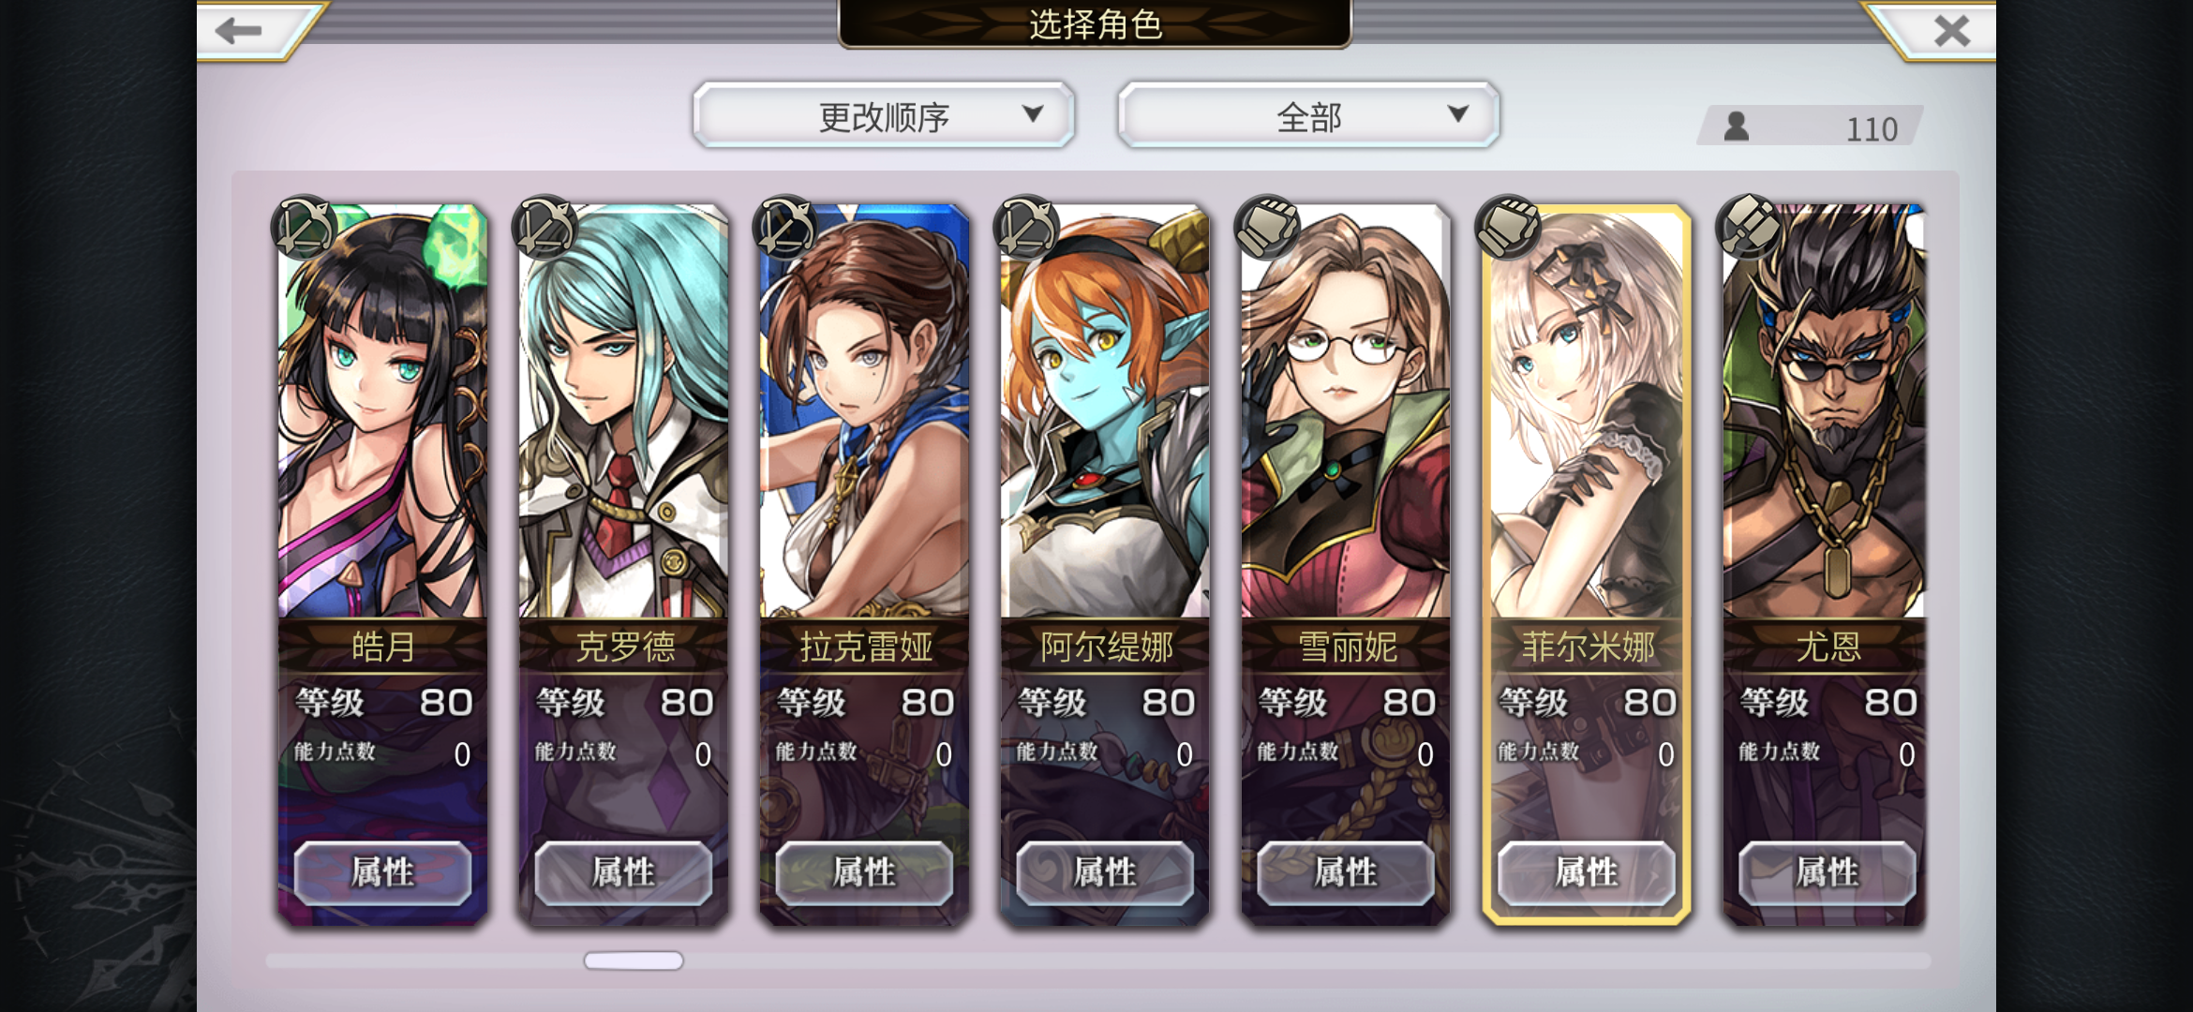Choose the 阿尔缇娜 character card

click(x=1105, y=564)
